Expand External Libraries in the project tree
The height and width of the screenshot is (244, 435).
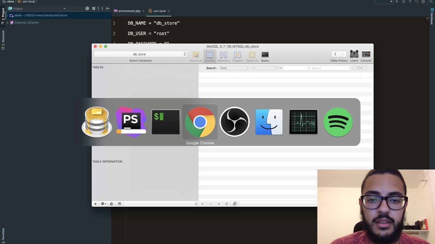(x=7, y=23)
